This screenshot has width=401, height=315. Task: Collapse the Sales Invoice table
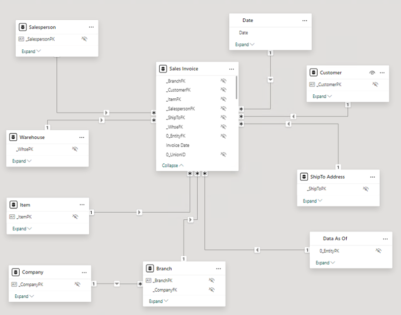point(173,165)
